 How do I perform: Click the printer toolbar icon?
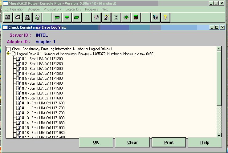[x=18, y=18]
